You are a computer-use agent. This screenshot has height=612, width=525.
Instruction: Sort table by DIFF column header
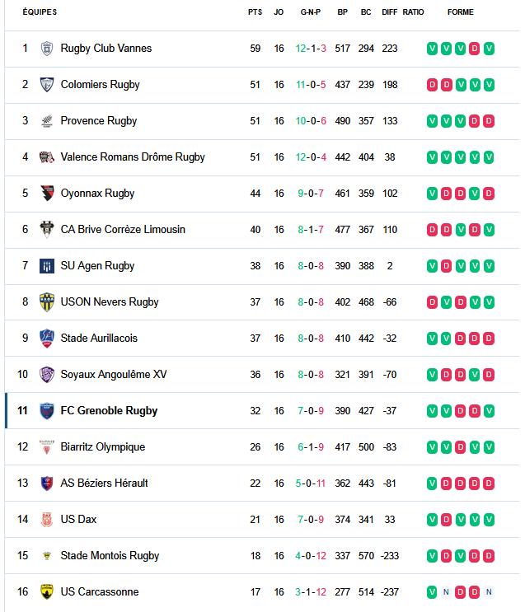(390, 12)
